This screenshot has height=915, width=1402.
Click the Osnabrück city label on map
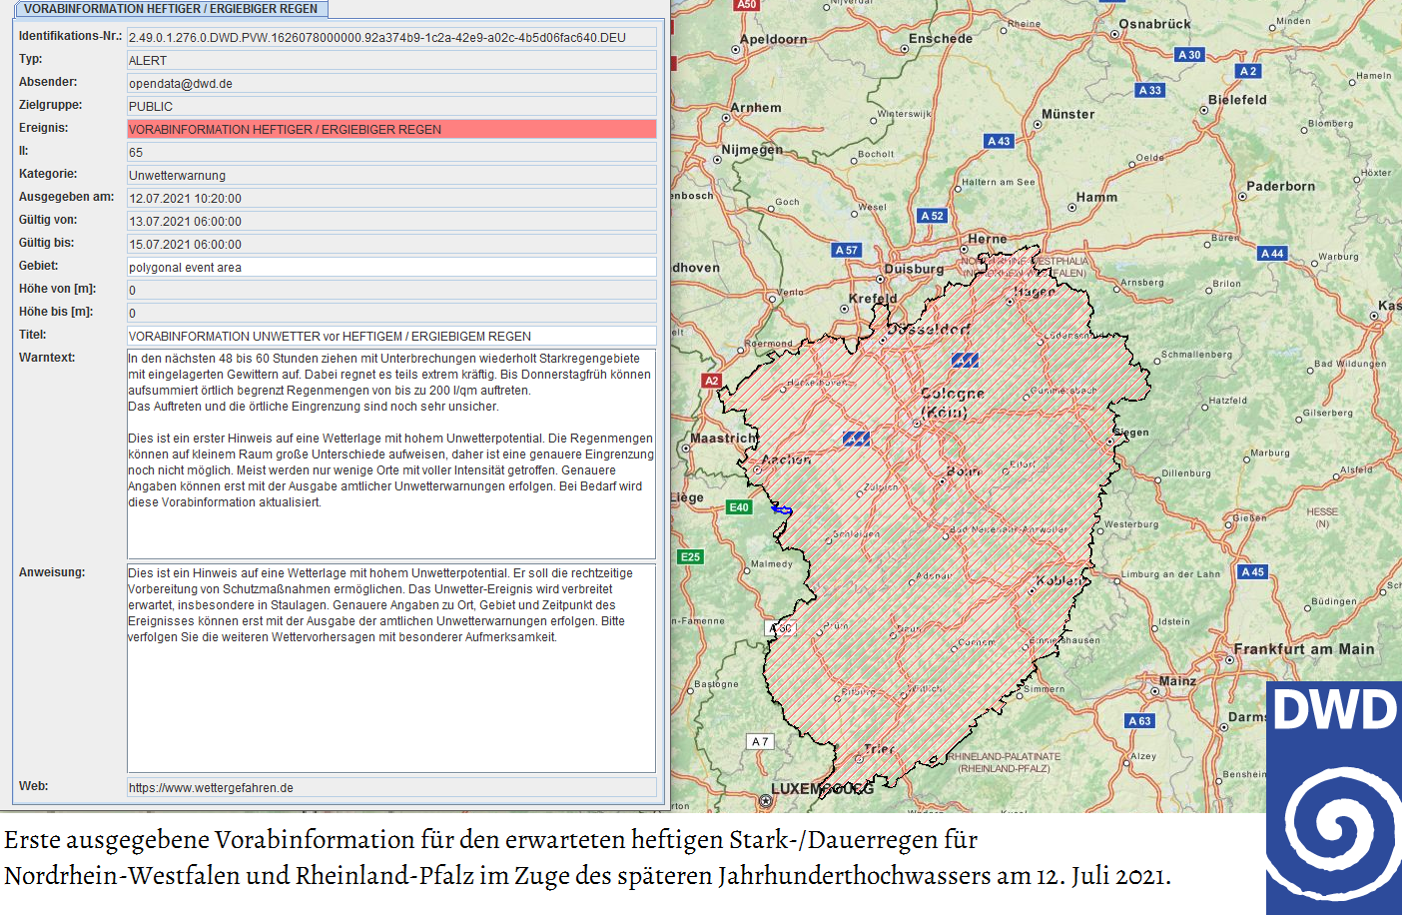(x=1154, y=24)
